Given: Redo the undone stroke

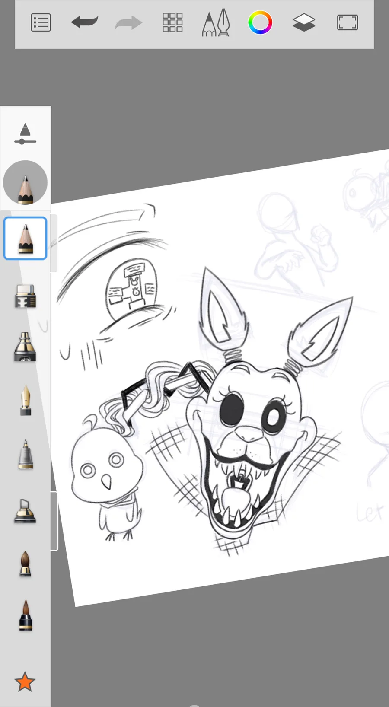Looking at the screenshot, I should click(x=128, y=23).
